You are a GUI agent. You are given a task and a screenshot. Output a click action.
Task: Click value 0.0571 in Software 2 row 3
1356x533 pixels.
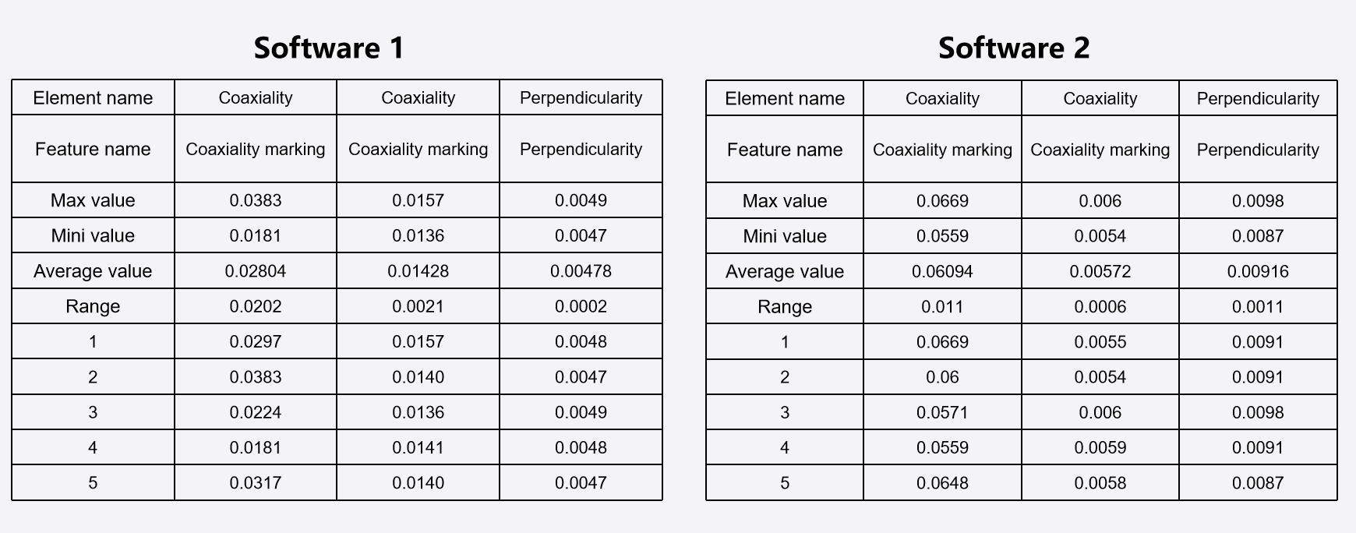pos(942,412)
